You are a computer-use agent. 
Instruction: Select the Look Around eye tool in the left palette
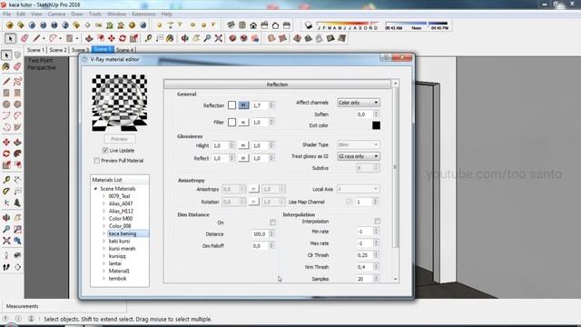point(17,255)
